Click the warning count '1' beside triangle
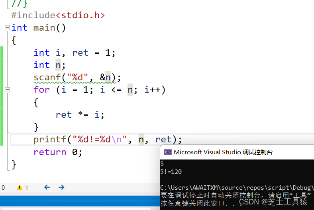The height and width of the screenshot is (210, 314). click(x=26, y=188)
